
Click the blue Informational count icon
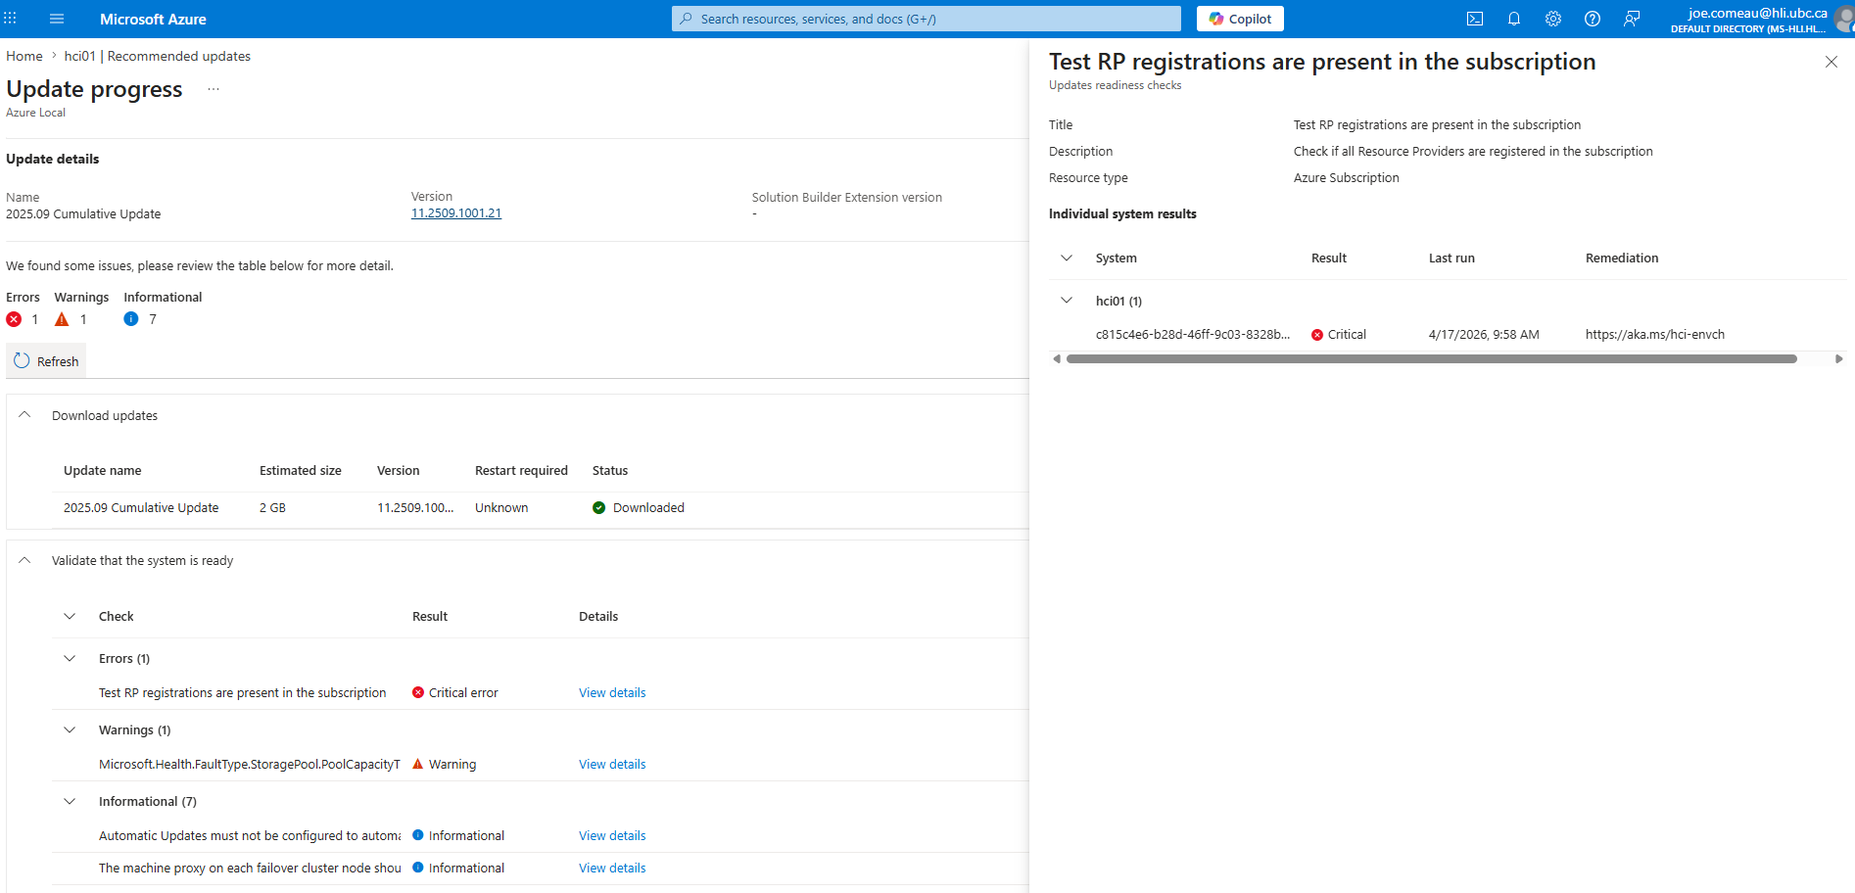point(131,319)
